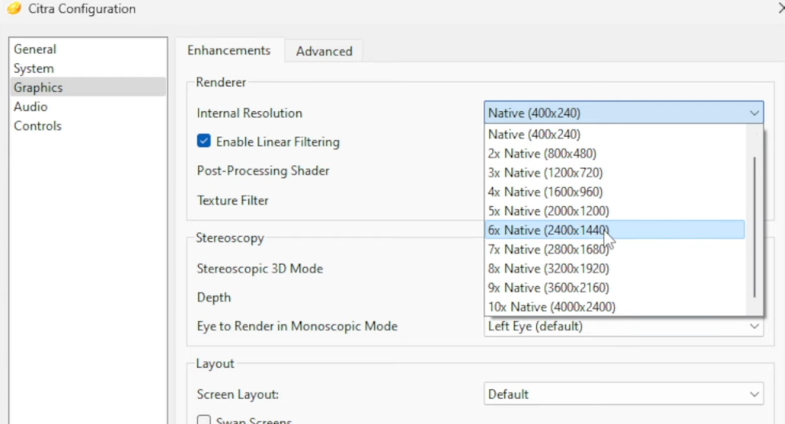Choose 4x Native (1600x960) resolution
Viewport: 785px width, 424px height.
coord(615,192)
